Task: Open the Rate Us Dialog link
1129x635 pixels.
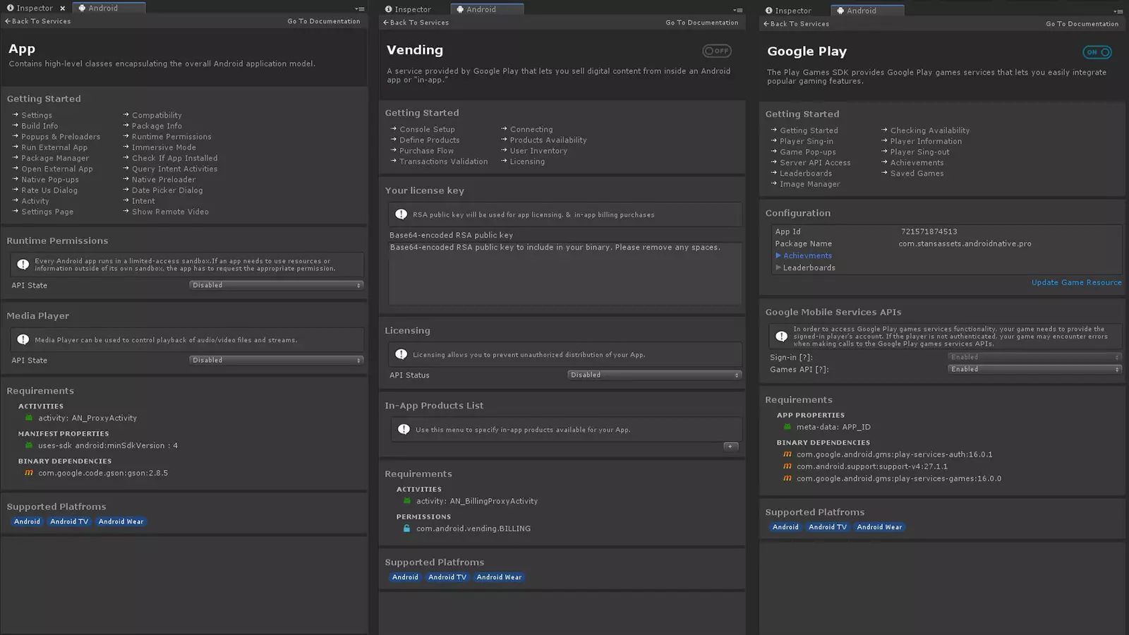Action: 49,190
